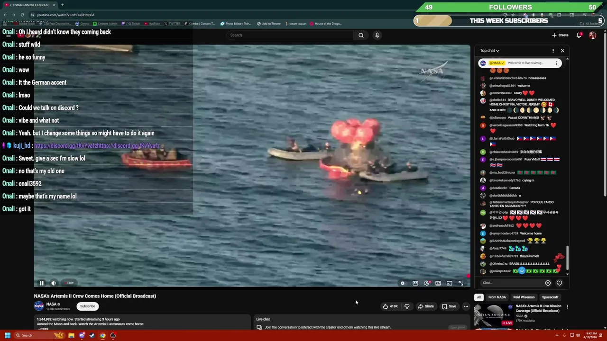Open Google Chrome from the taskbar
The width and height of the screenshot is (607, 341).
click(x=102, y=335)
